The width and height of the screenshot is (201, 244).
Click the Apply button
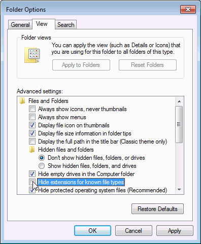point(175,231)
